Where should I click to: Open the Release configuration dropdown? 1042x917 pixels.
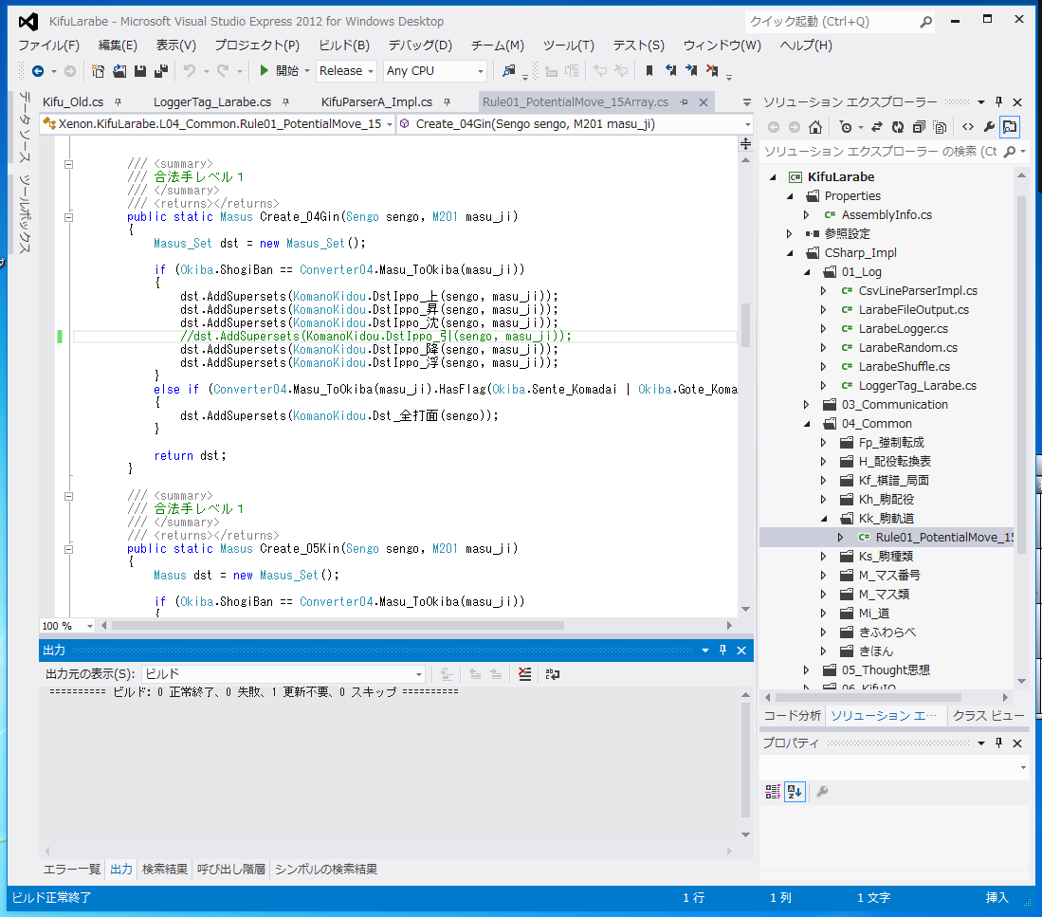click(x=346, y=71)
